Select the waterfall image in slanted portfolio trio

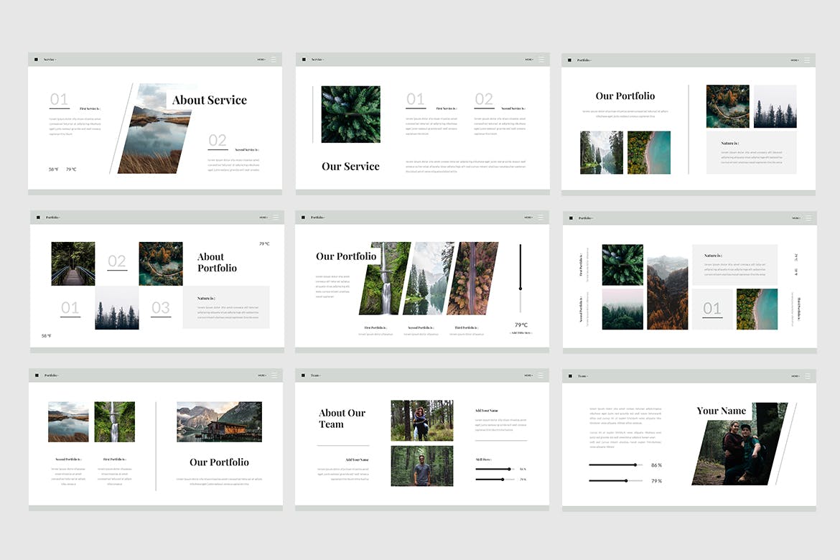(x=385, y=279)
